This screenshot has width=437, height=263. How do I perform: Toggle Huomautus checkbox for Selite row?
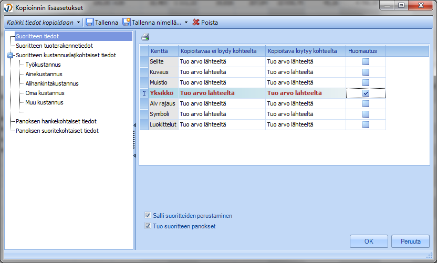pyautogui.click(x=366, y=61)
